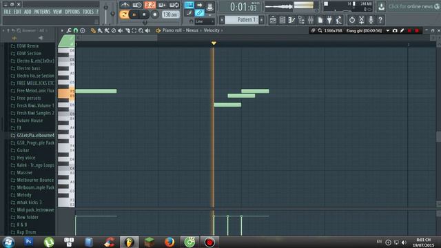Toggle loop recording
Screen dimensions: 441x248
[x=174, y=5]
